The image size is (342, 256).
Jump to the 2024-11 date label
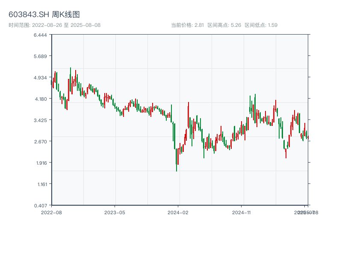point(242,212)
